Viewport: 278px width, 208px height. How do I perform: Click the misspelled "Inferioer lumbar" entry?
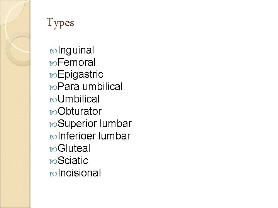click(95, 136)
